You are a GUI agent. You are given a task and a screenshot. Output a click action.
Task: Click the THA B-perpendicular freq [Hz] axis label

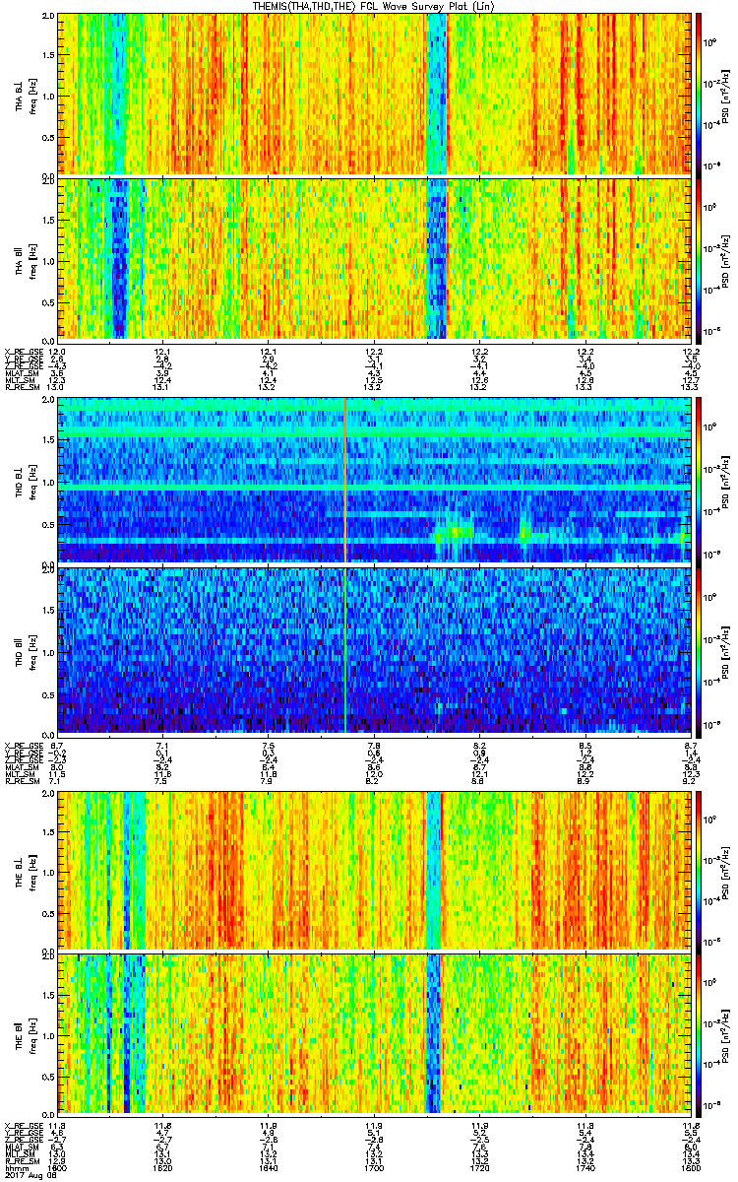(31, 95)
